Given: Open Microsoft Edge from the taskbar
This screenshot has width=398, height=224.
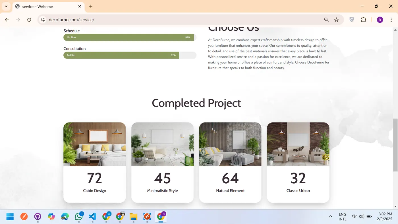Looking at the screenshot, I should 65,217.
